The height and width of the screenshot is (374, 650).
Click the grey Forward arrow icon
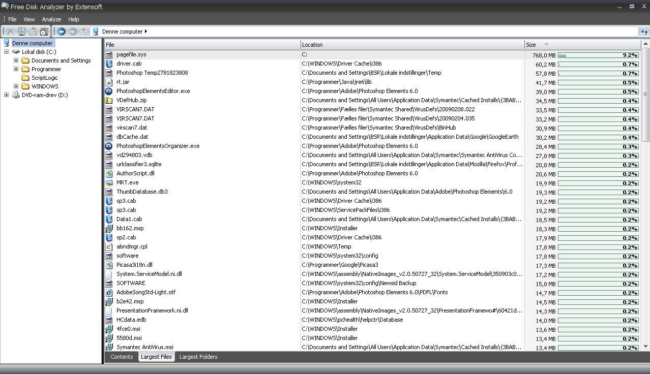pyautogui.click(x=73, y=32)
